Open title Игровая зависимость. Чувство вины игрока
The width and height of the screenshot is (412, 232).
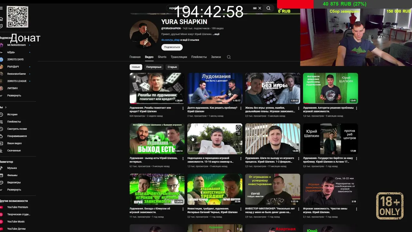click(x=325, y=210)
